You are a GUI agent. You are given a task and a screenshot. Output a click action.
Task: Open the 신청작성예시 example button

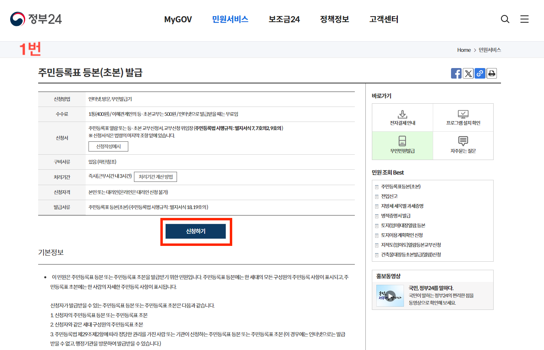[108, 146]
